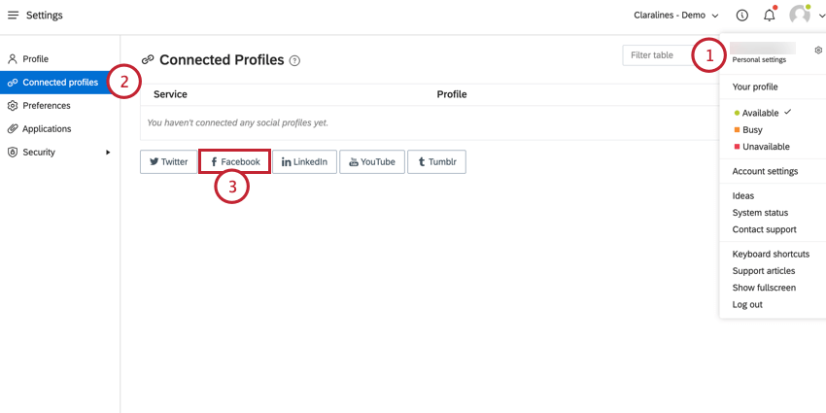Expand the Claralines - Demo account dropdown

coord(676,16)
